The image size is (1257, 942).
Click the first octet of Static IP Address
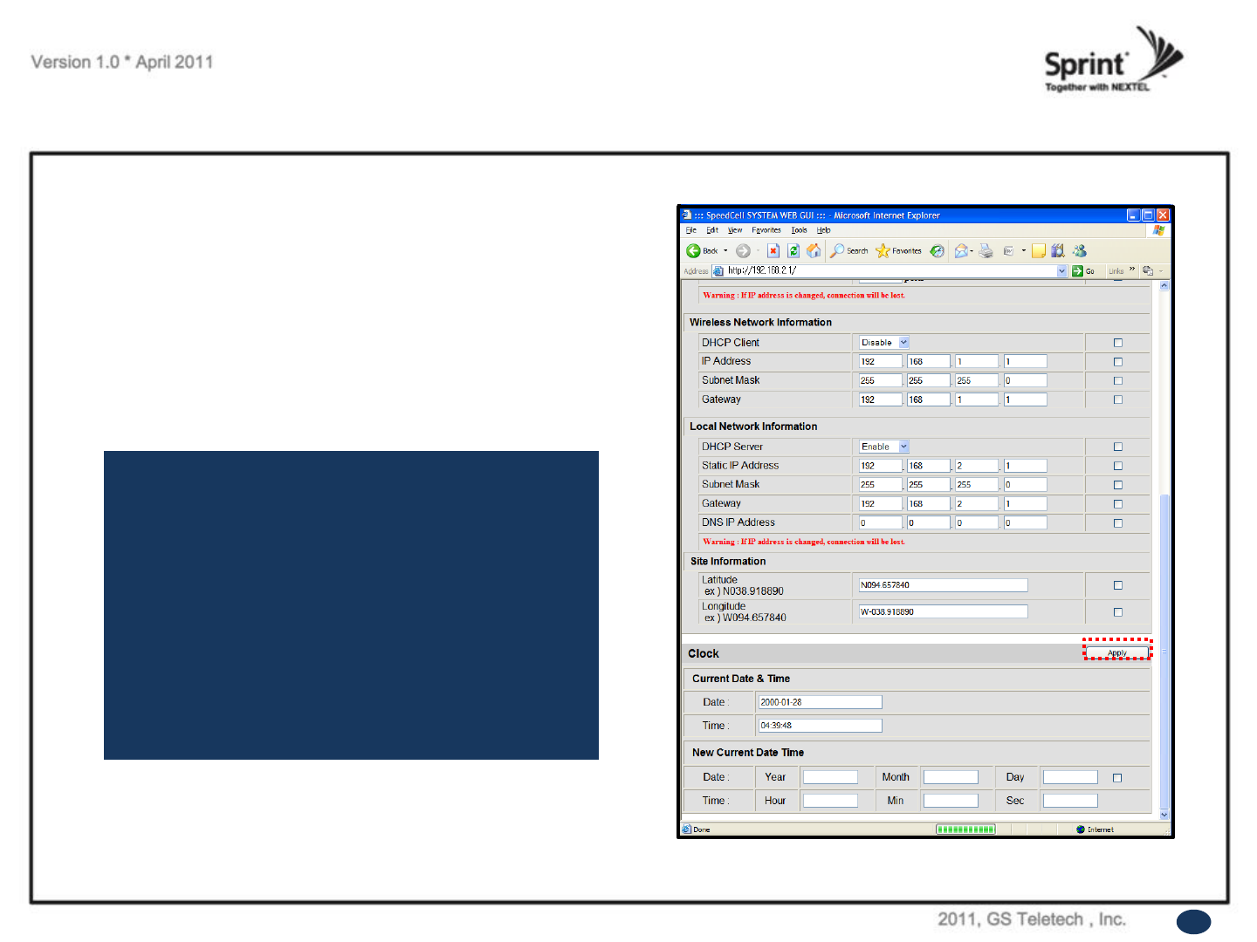coord(881,466)
